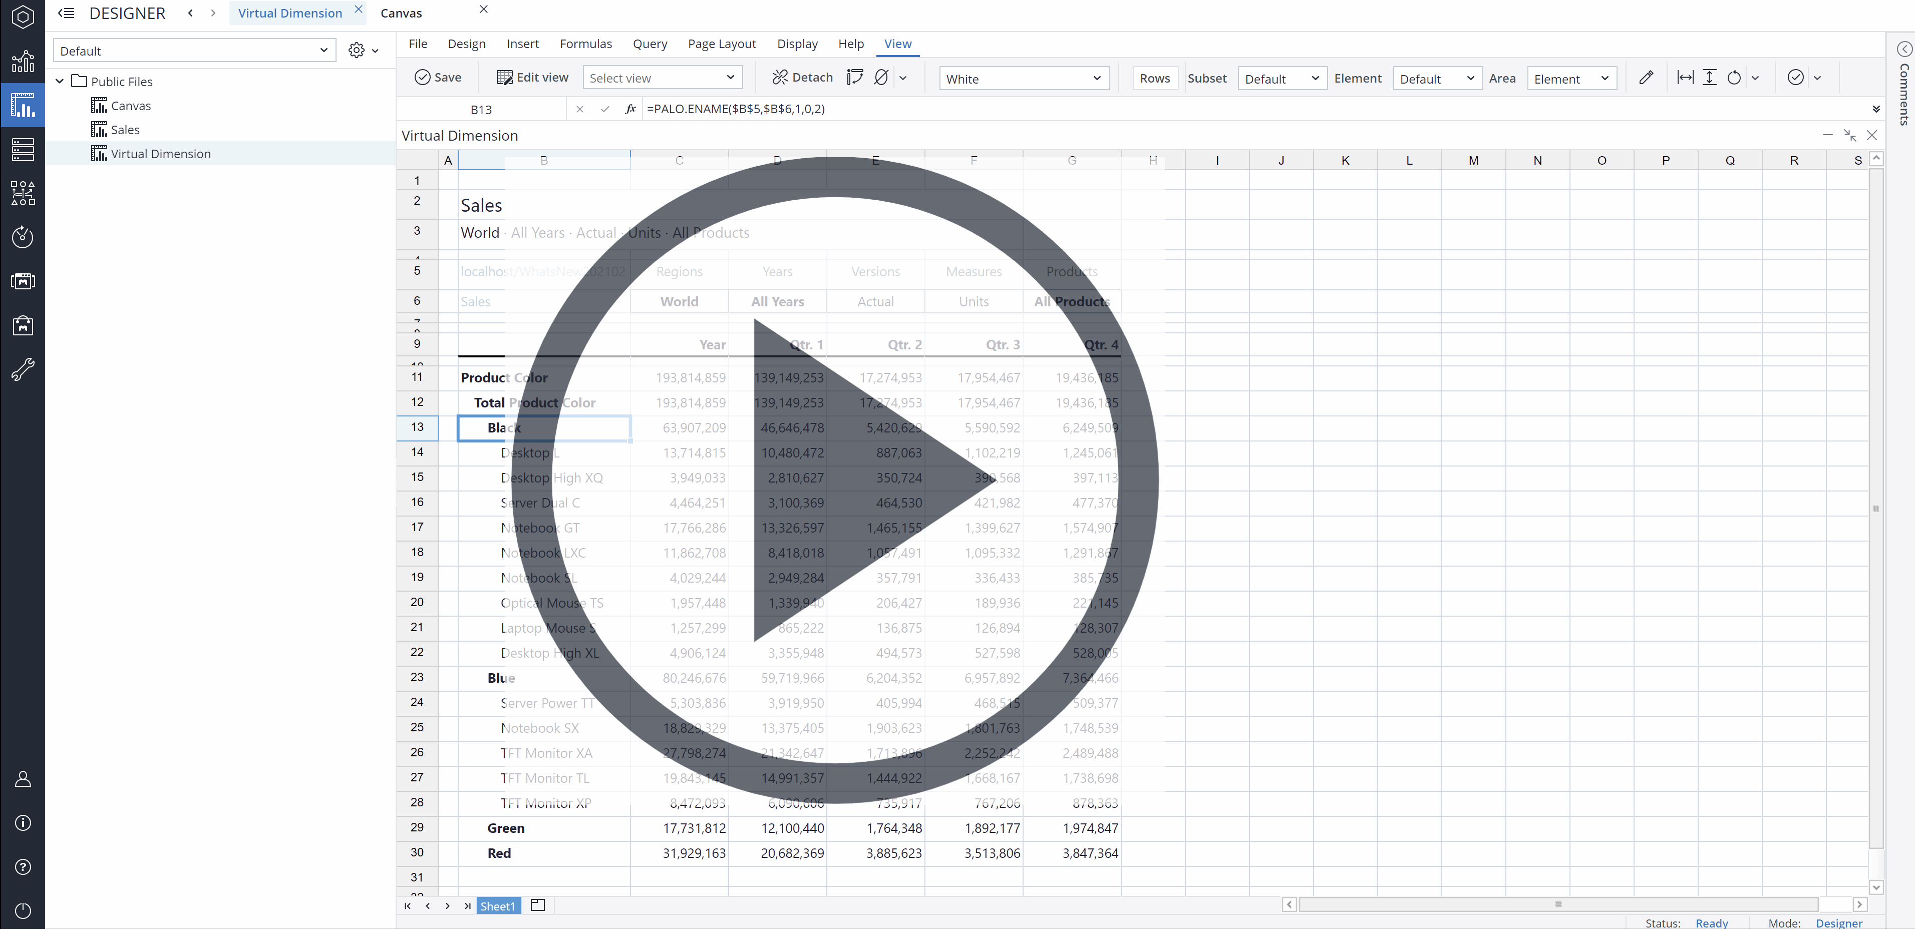Open the Select view dropdown
The height and width of the screenshot is (929, 1915).
click(662, 78)
